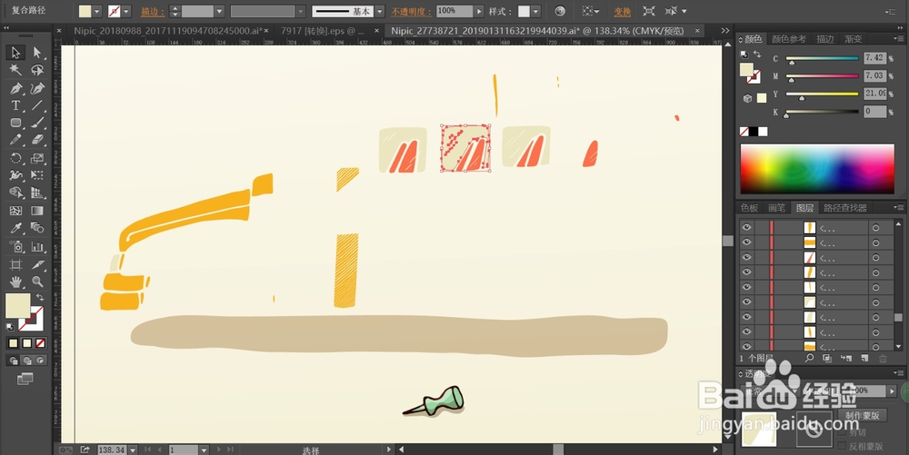Select the Rotate tool
This screenshot has height=455, width=909.
(x=15, y=158)
